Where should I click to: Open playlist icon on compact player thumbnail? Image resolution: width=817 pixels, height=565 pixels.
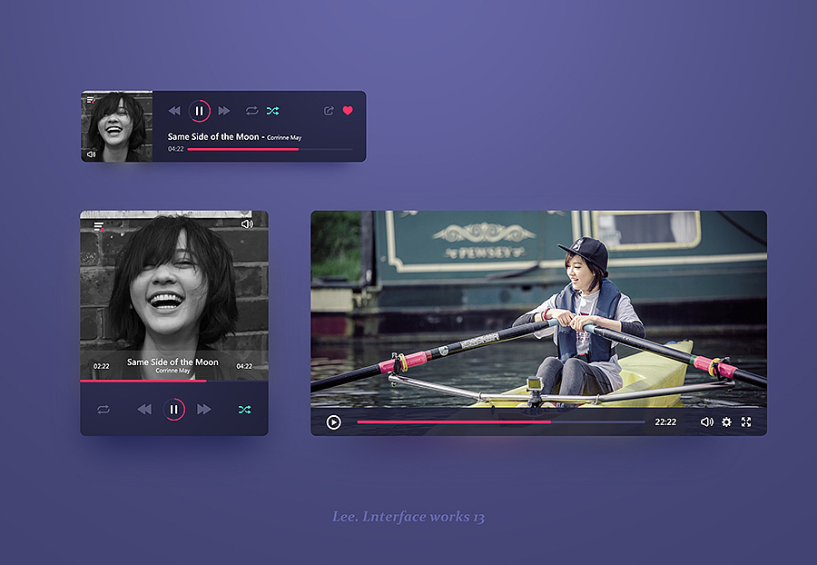point(91,100)
